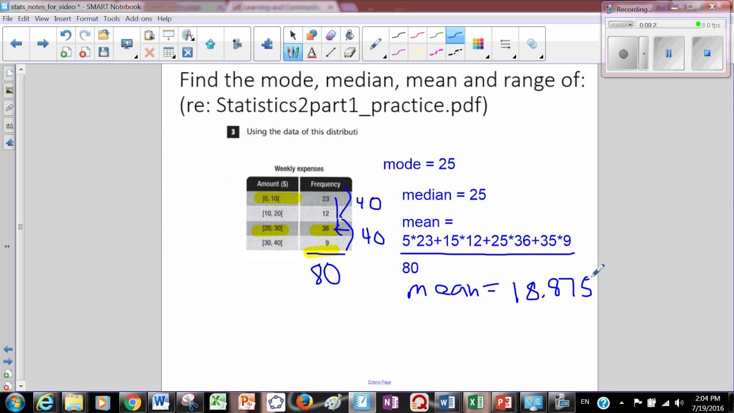The height and width of the screenshot is (413, 734).
Task: Select the Line tool
Action: click(x=331, y=53)
